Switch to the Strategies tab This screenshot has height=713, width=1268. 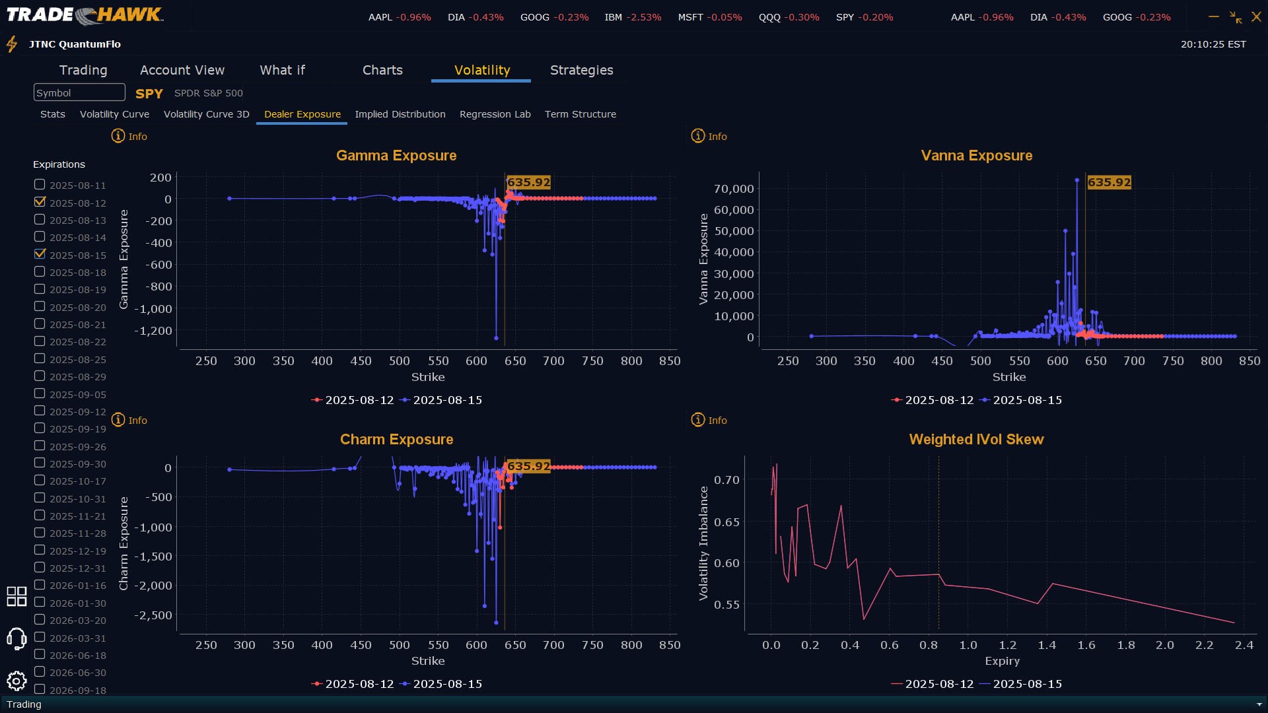[x=581, y=70]
